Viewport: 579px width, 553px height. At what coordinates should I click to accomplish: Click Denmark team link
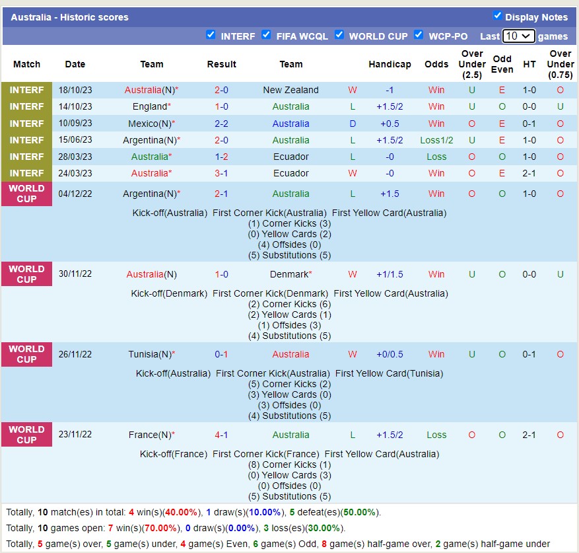(x=289, y=274)
